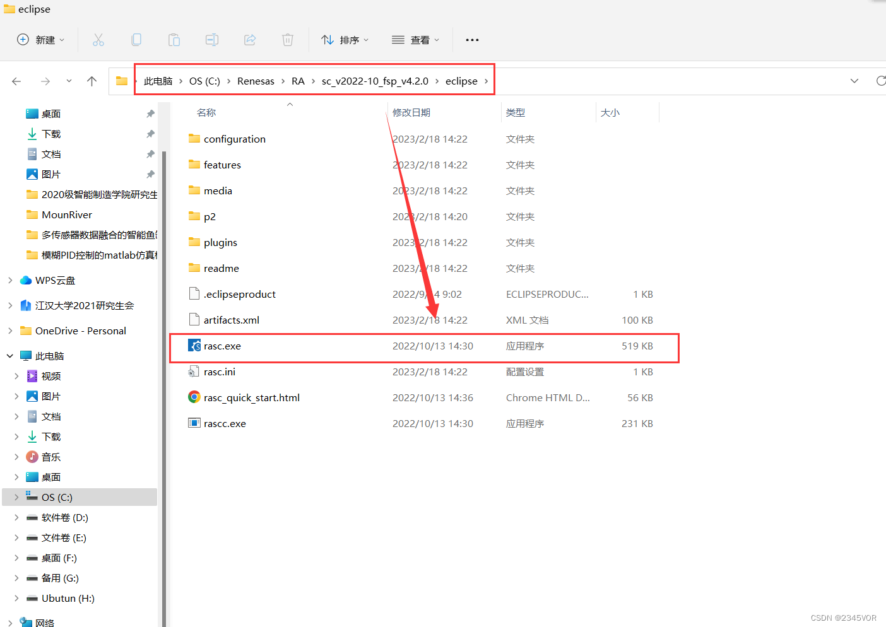Select the features folder name
This screenshot has height=627, width=886.
click(x=222, y=165)
